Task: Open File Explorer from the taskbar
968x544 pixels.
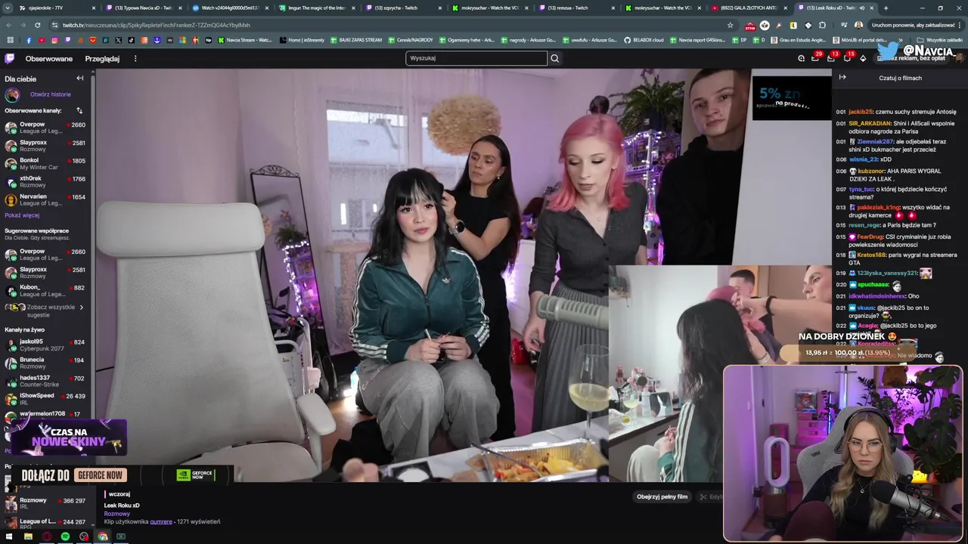Action: pyautogui.click(x=28, y=536)
